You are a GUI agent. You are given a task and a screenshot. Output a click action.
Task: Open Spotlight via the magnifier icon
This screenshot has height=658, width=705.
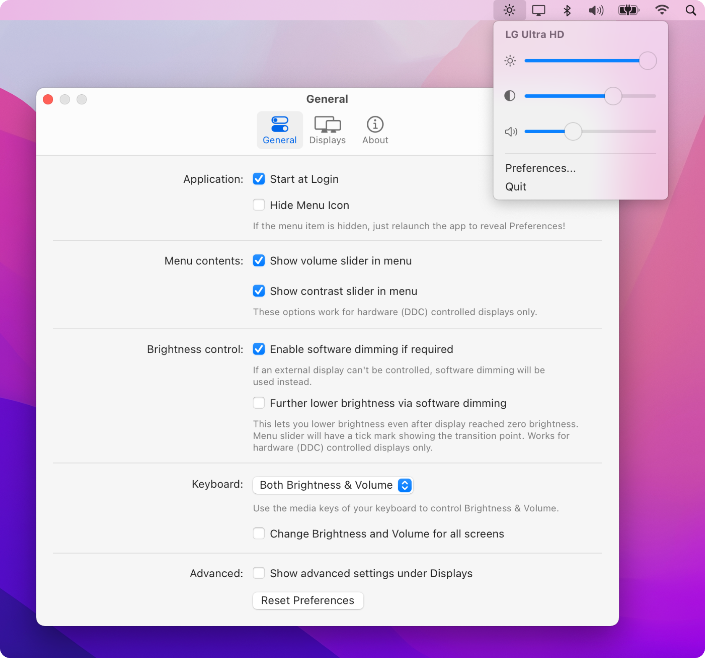[690, 10]
